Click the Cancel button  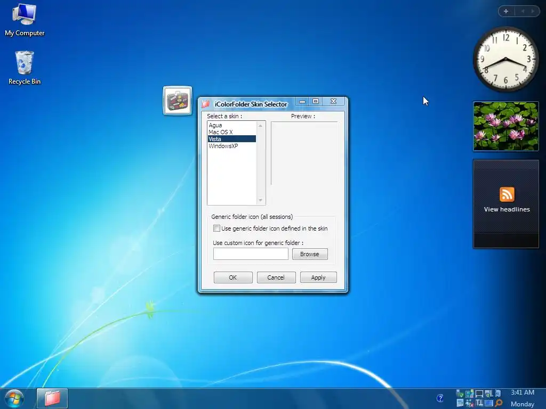click(x=276, y=277)
